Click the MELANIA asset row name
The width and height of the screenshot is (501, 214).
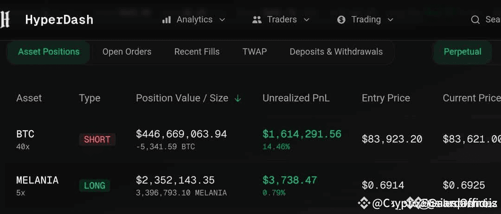[37, 180]
